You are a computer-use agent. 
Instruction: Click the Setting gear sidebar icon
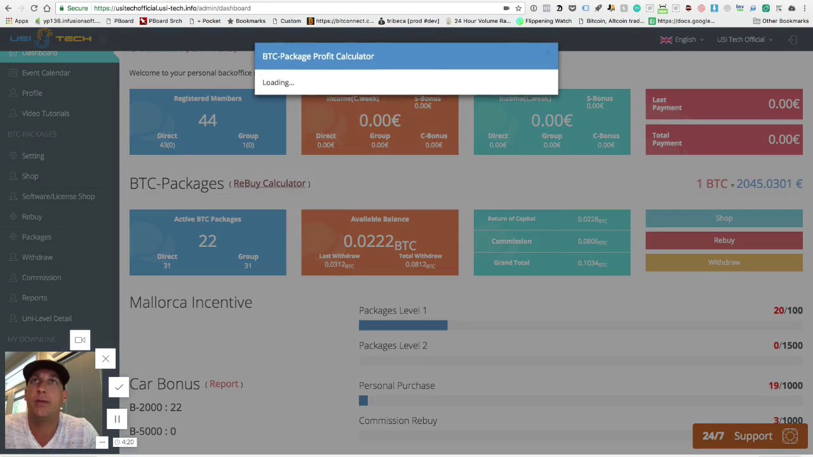click(13, 156)
